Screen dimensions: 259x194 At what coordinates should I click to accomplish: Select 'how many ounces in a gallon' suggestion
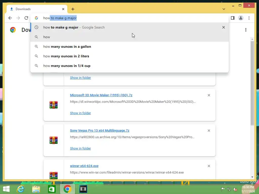(129, 46)
